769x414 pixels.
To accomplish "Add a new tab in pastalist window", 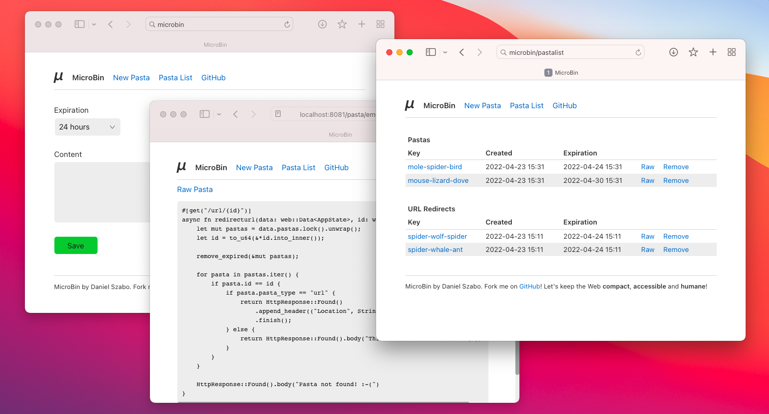I will [713, 52].
